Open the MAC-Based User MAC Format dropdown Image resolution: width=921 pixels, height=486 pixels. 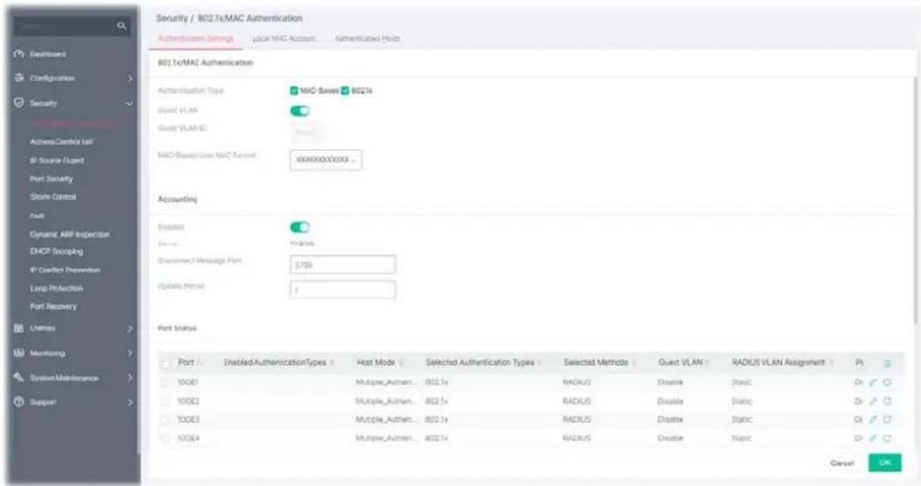click(326, 160)
